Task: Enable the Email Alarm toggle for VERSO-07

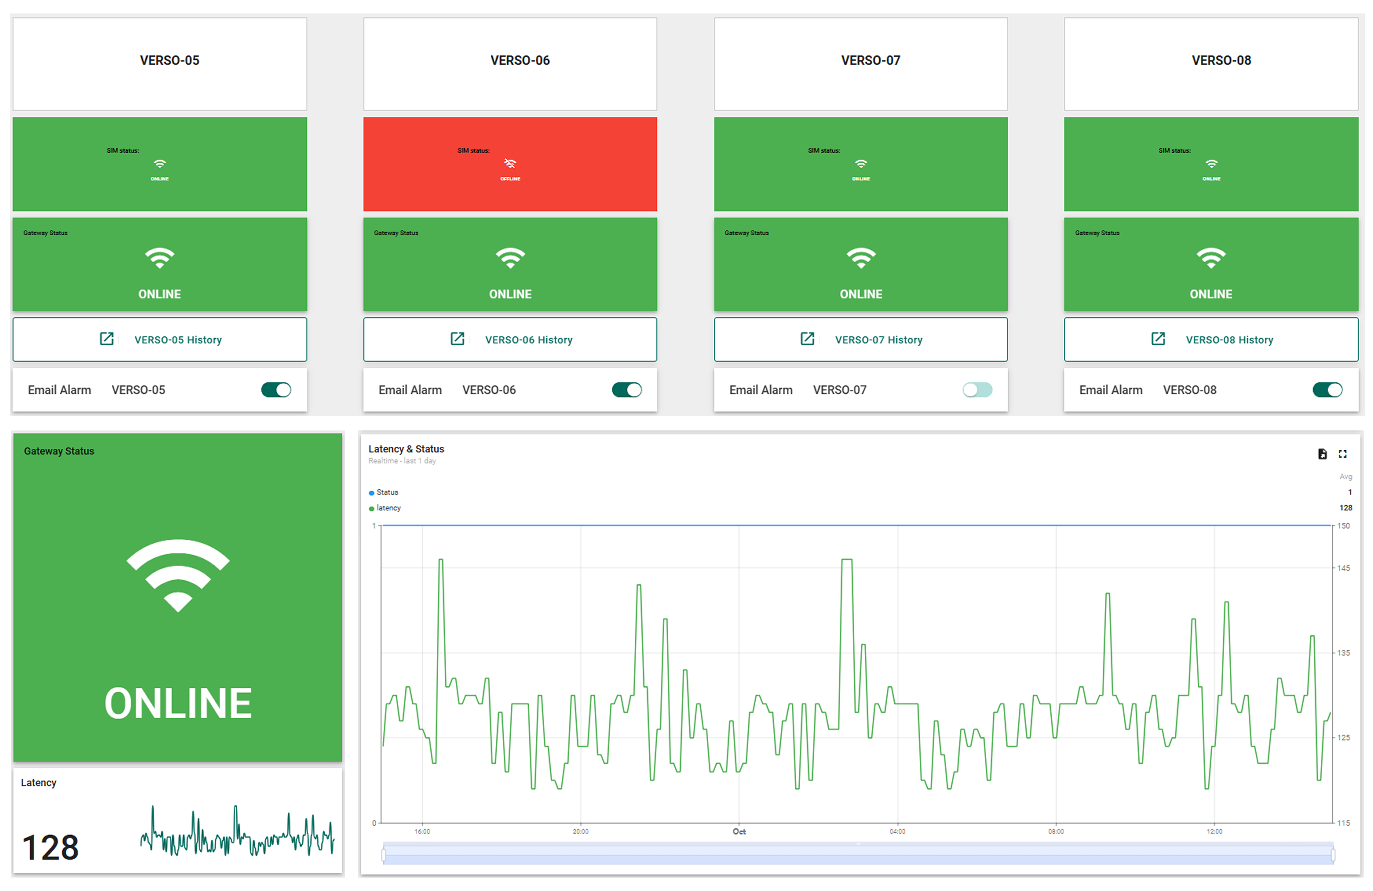Action: (x=977, y=390)
